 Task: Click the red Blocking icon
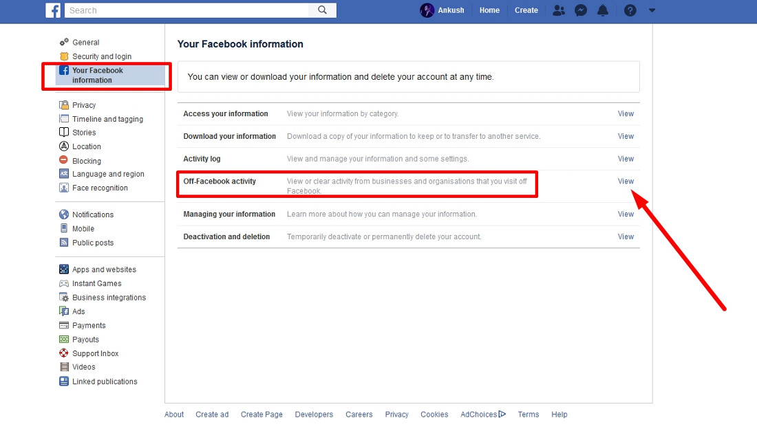point(64,159)
